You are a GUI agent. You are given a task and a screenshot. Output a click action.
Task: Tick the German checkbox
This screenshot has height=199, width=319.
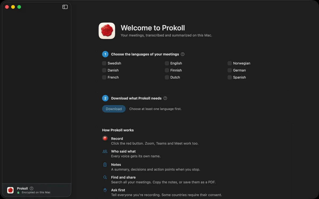click(x=230, y=70)
